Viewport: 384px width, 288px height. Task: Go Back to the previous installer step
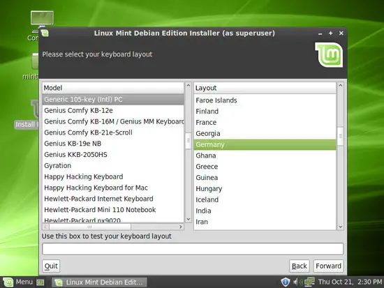(300, 266)
